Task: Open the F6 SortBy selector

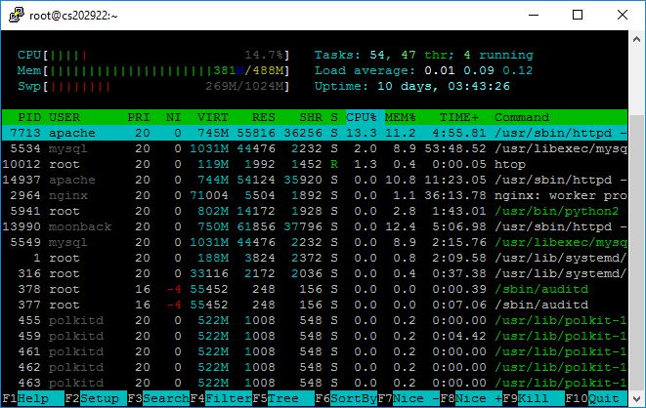Action: [x=350, y=399]
